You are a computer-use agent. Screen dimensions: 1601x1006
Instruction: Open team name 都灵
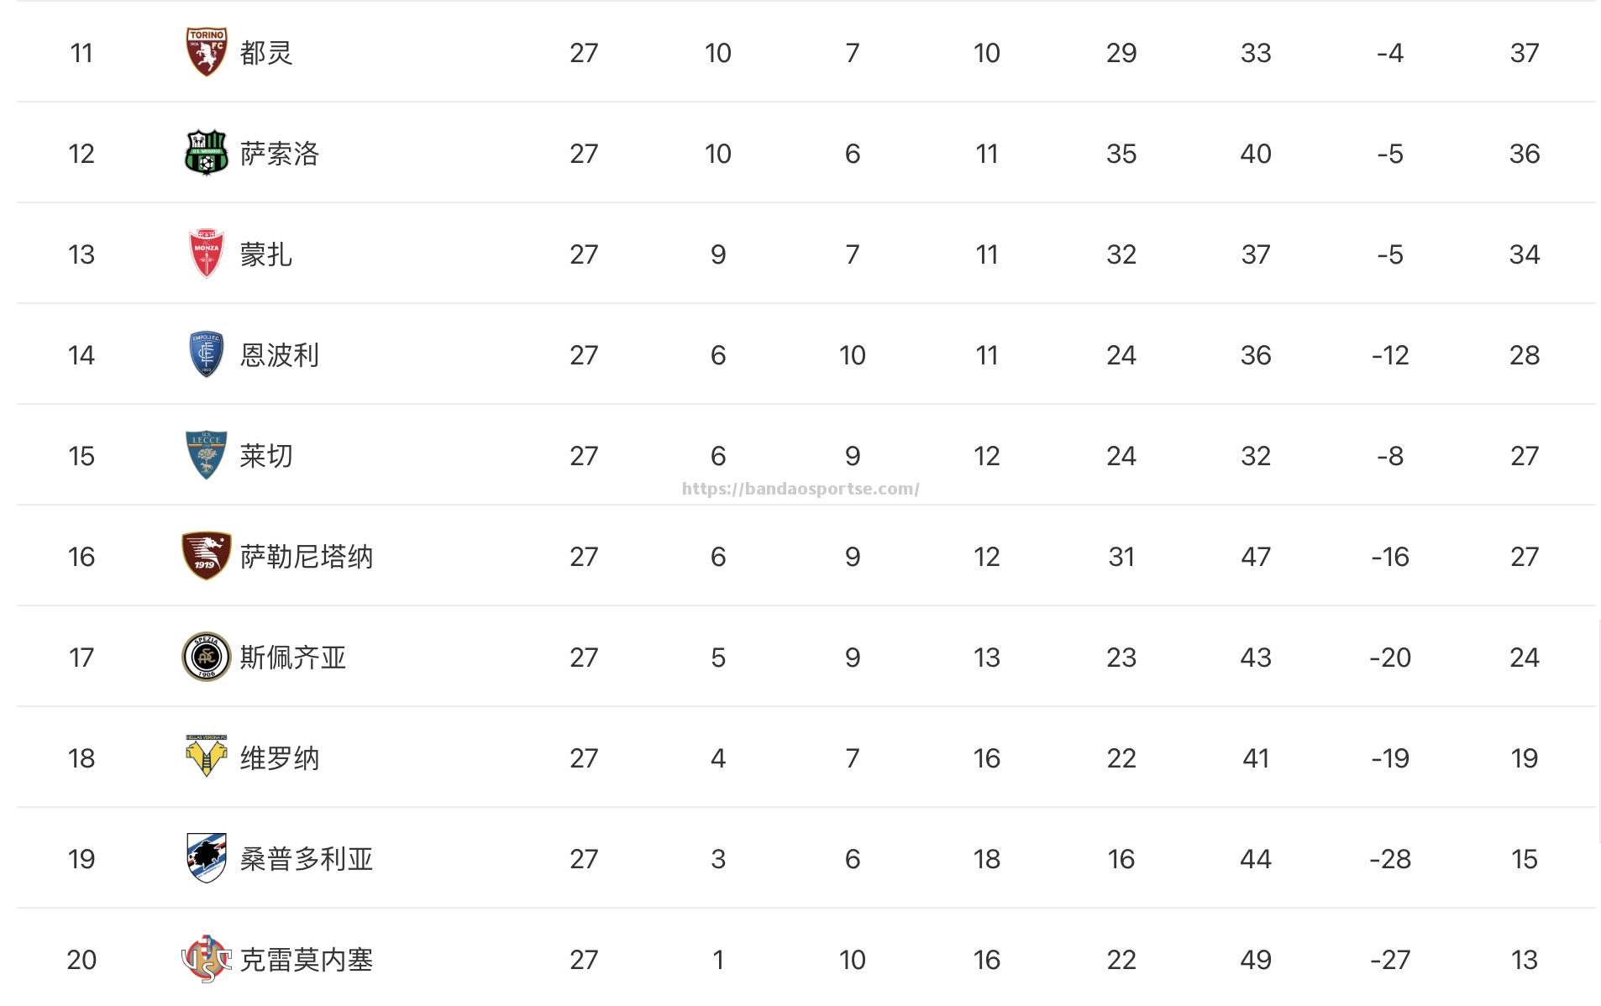[x=266, y=53]
